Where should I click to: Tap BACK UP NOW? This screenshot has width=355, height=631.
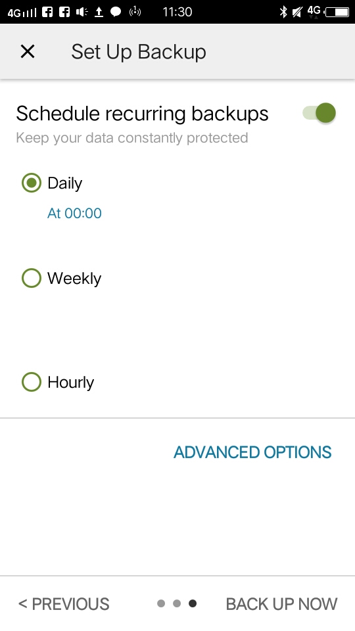click(282, 604)
